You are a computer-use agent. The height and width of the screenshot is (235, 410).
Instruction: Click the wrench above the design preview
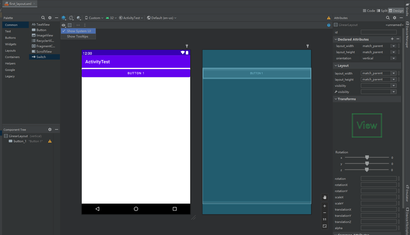(187, 46)
